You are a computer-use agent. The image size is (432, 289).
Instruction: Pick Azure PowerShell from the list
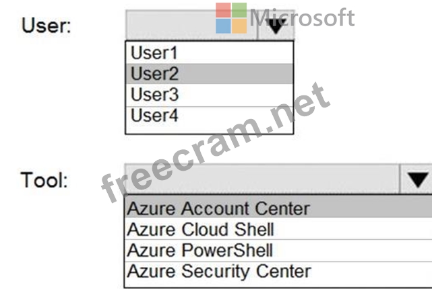(x=278, y=250)
